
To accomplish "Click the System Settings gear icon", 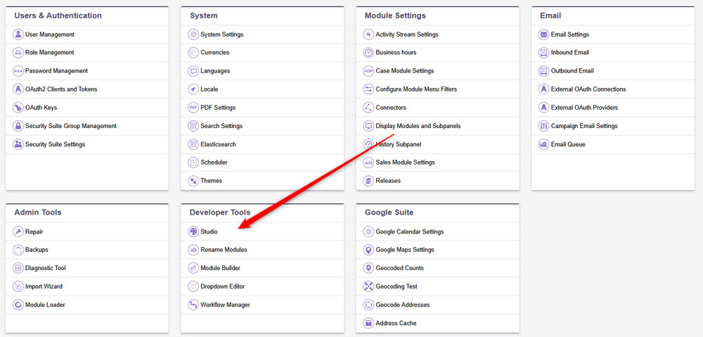I will 193,34.
